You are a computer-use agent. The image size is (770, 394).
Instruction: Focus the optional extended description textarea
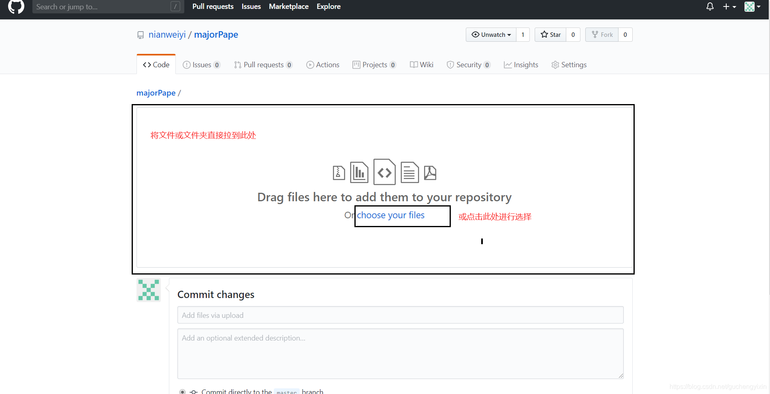400,354
